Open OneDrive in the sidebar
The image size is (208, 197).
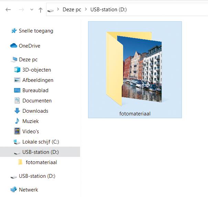pos(30,46)
